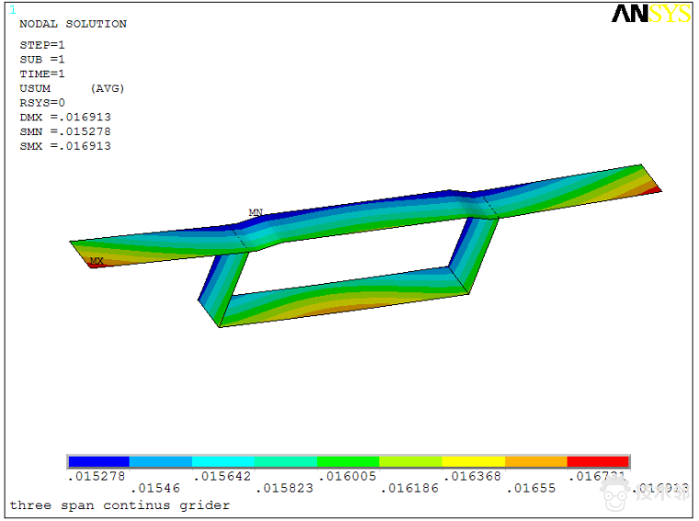Click the ANSYS logo in top-right corner
The image size is (699, 521).
[x=650, y=13]
